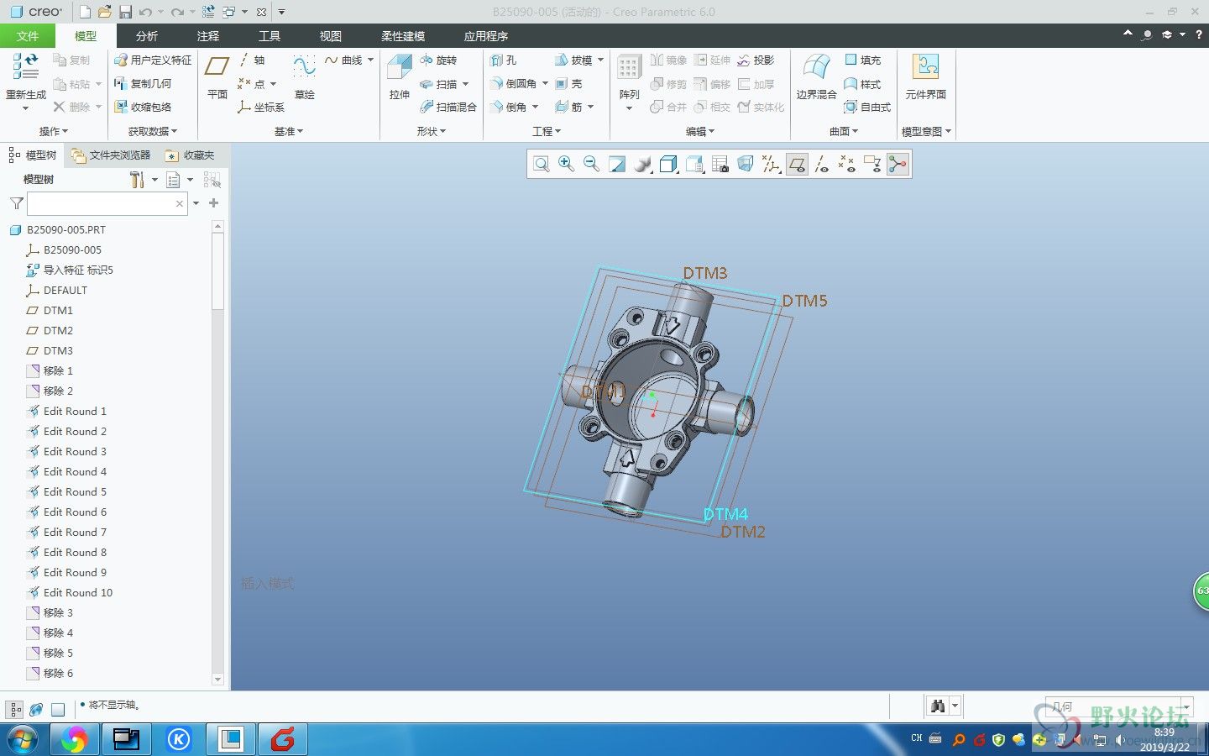
Task: Expand the Surfaces (曲面) group dropdown
Action: (x=844, y=131)
